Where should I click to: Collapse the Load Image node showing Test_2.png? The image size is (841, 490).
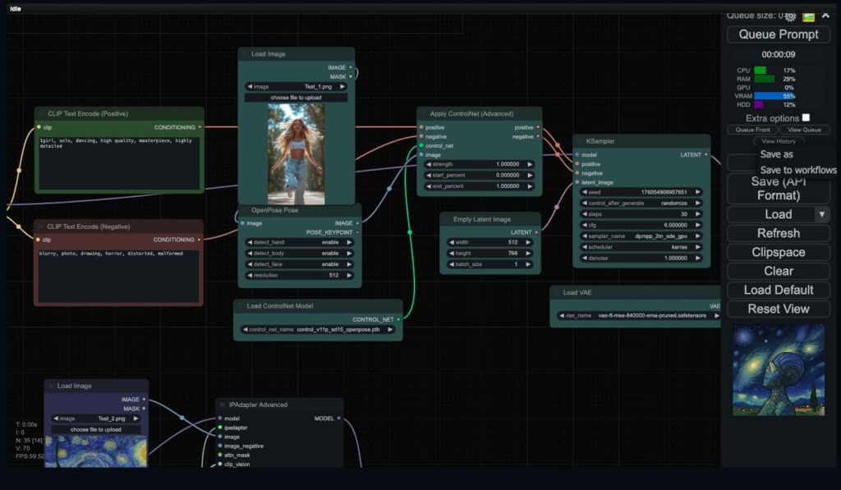coord(51,386)
